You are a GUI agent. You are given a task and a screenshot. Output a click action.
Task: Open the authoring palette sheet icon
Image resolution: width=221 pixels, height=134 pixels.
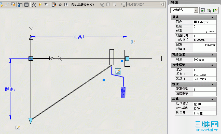coord(54,5)
